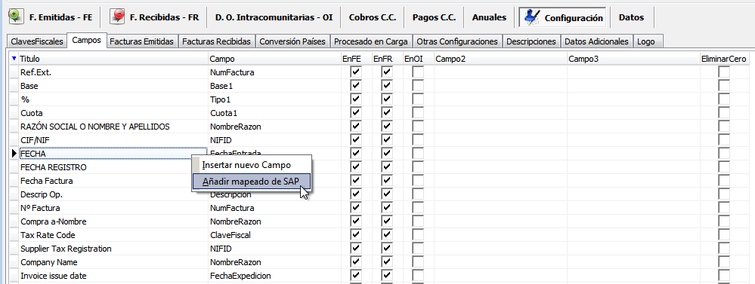Screen dimensions: 755x284
Task: Click the Campo column header
Action: click(x=274, y=59)
